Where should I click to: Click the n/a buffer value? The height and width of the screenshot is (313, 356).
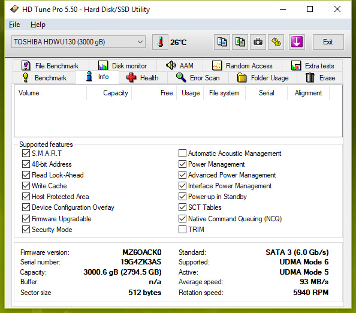(155, 282)
